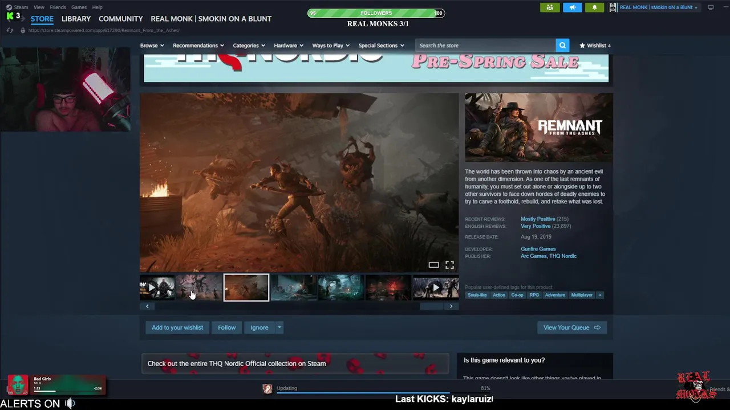Click the Wishlist star icon
730x410 pixels.
pyautogui.click(x=582, y=46)
